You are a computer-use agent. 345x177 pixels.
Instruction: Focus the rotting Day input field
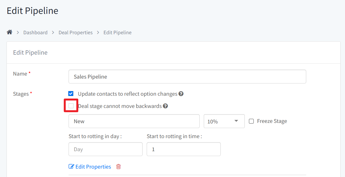coord(105,149)
